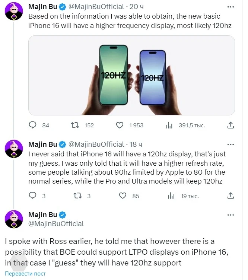
Task: Reply to the first iPhone 16 tweet
Action: (33, 125)
